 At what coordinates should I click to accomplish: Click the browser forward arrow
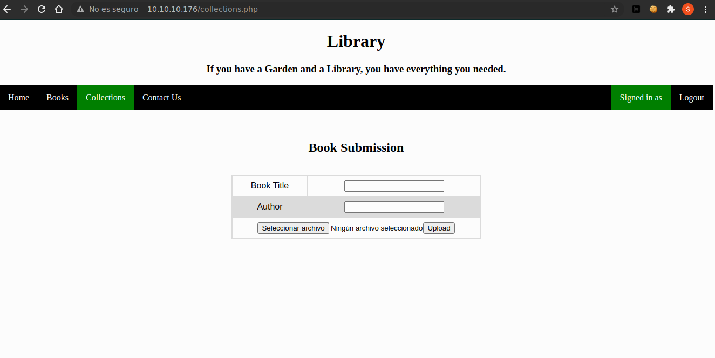[x=24, y=9]
